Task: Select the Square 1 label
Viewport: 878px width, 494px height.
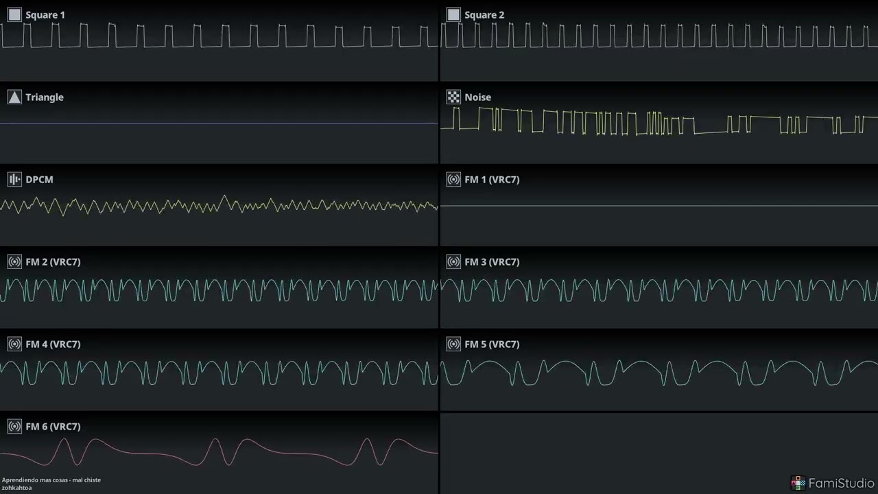Action: (45, 14)
